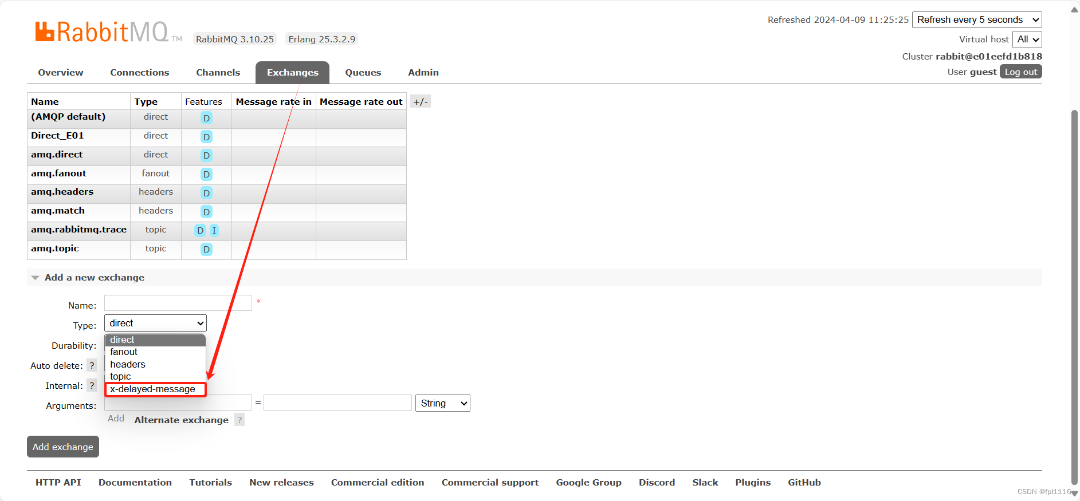Viewport: 1080px width, 501px height.
Task: Click the D badge in amq.rabbitmq.trace row
Action: coord(200,230)
